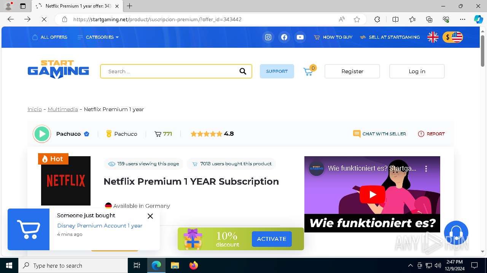Click the browser Refresh/Stop button

[x=44, y=19]
